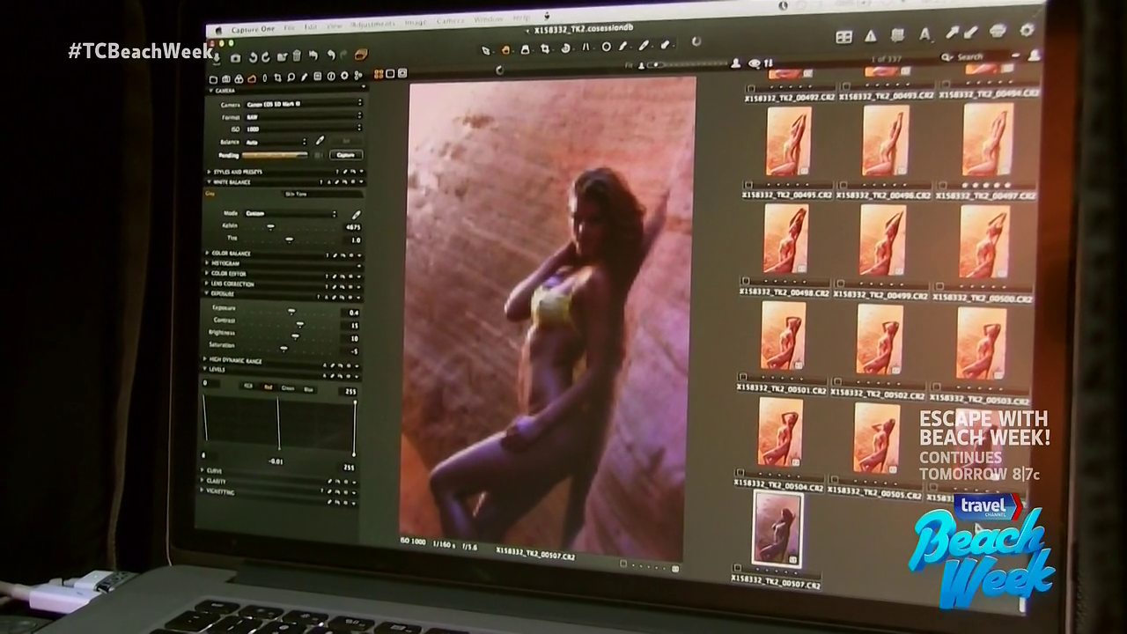Adjust the Kelvin slider handle
1127x634 pixels.
coord(270,227)
